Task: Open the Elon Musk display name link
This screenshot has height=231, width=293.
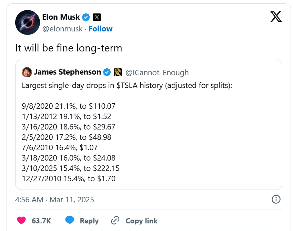Action: click(61, 17)
